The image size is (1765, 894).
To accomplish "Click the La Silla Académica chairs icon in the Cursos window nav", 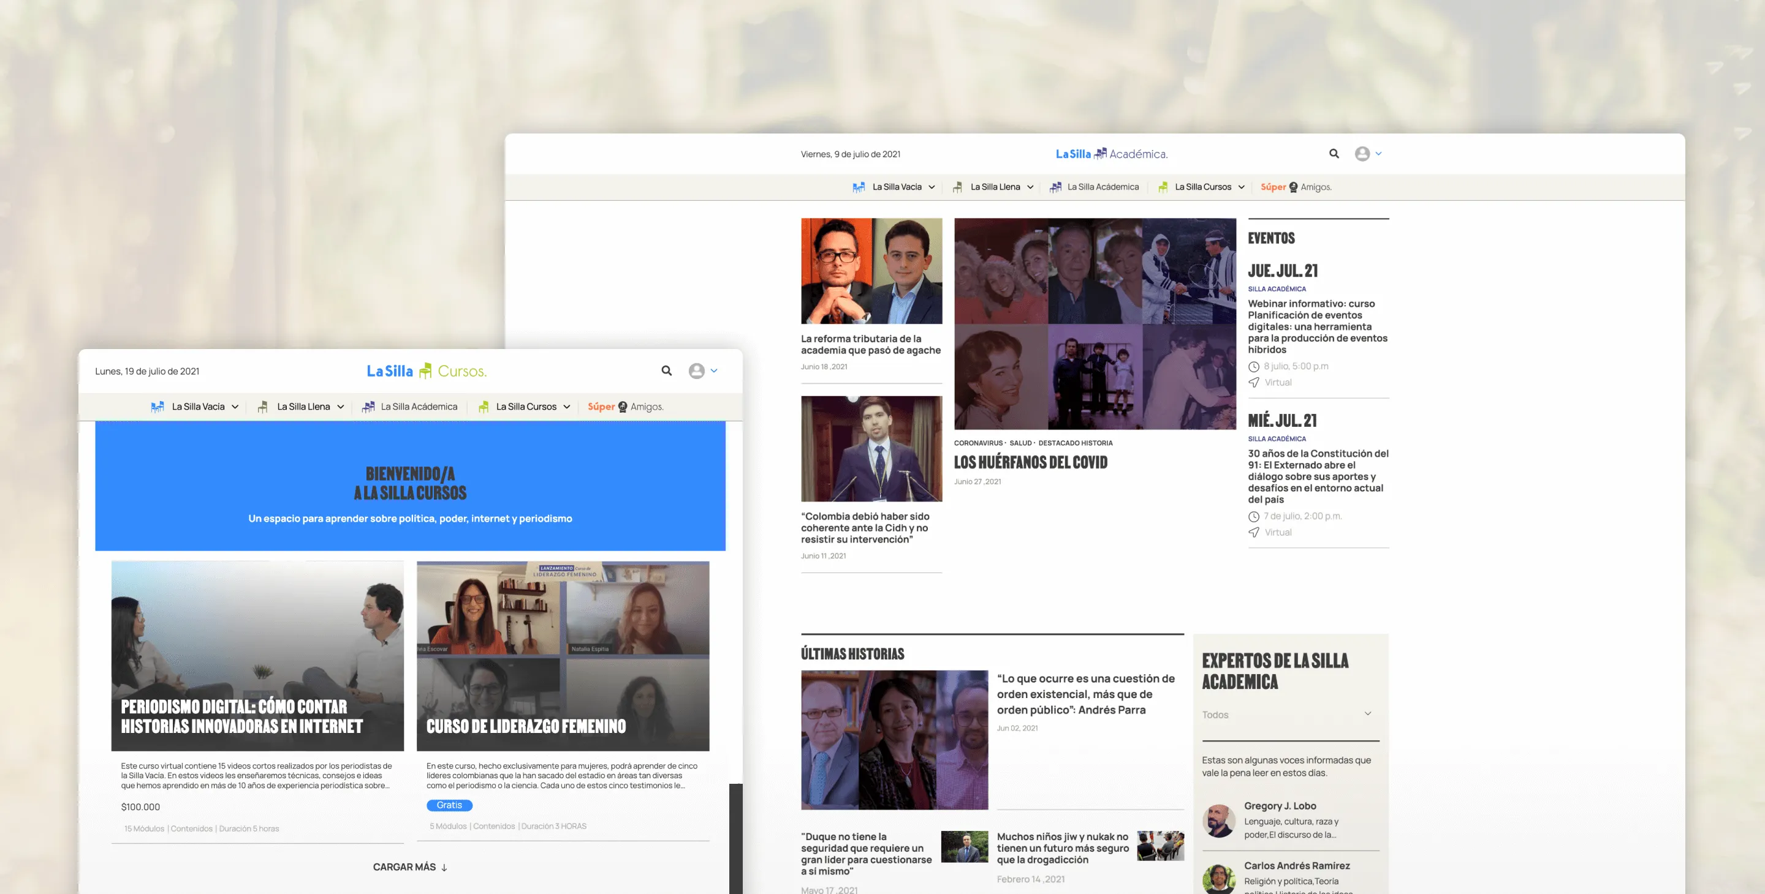I will 368,407.
